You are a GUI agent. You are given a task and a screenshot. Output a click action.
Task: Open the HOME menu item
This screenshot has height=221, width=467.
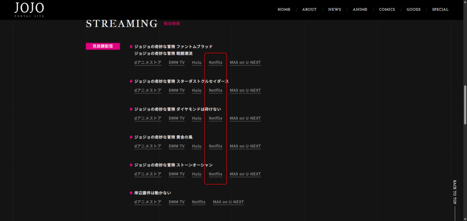[x=284, y=10]
